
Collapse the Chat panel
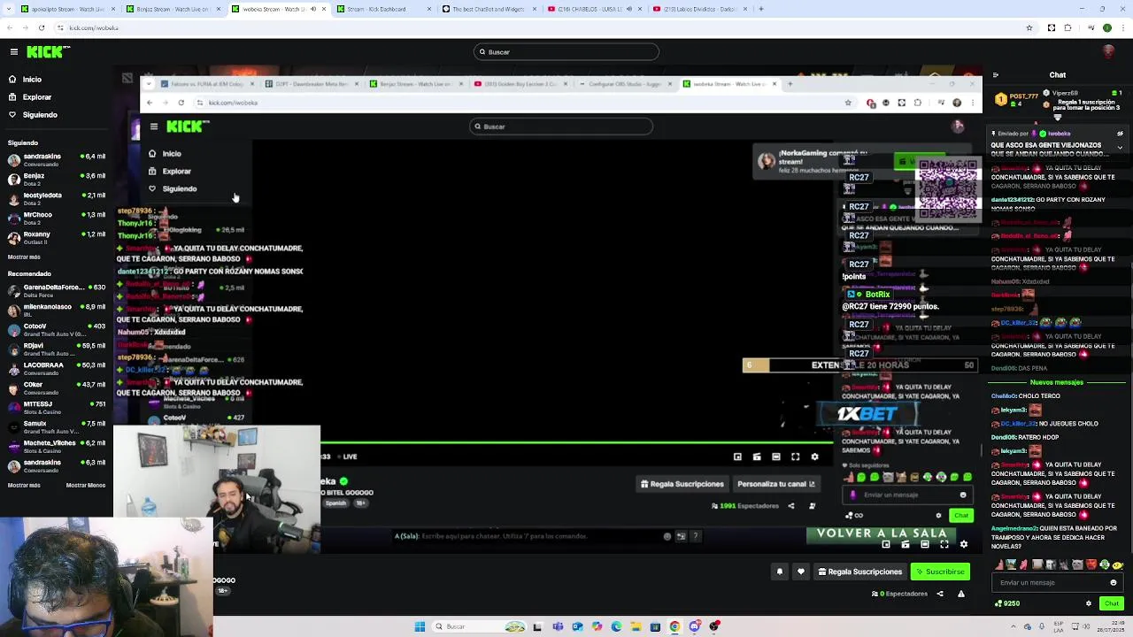tap(996, 75)
